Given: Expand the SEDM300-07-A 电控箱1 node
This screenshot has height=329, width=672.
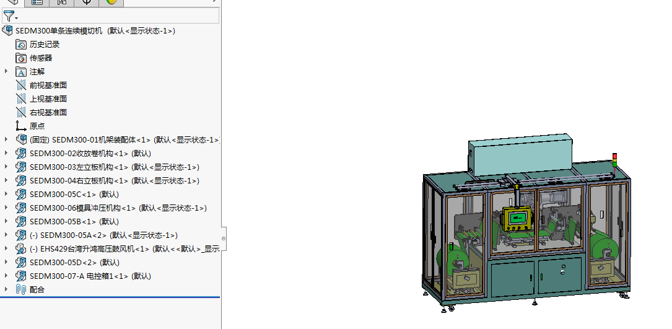Looking at the screenshot, I should coord(6,276).
